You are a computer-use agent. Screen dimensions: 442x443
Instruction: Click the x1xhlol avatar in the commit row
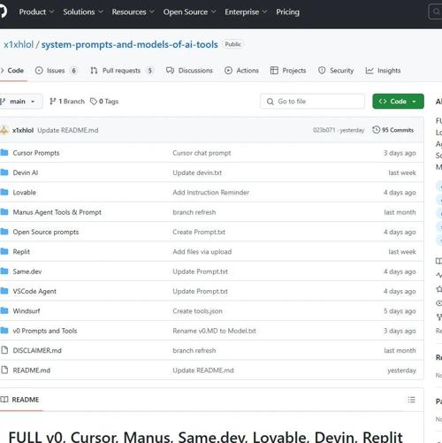[4, 130]
